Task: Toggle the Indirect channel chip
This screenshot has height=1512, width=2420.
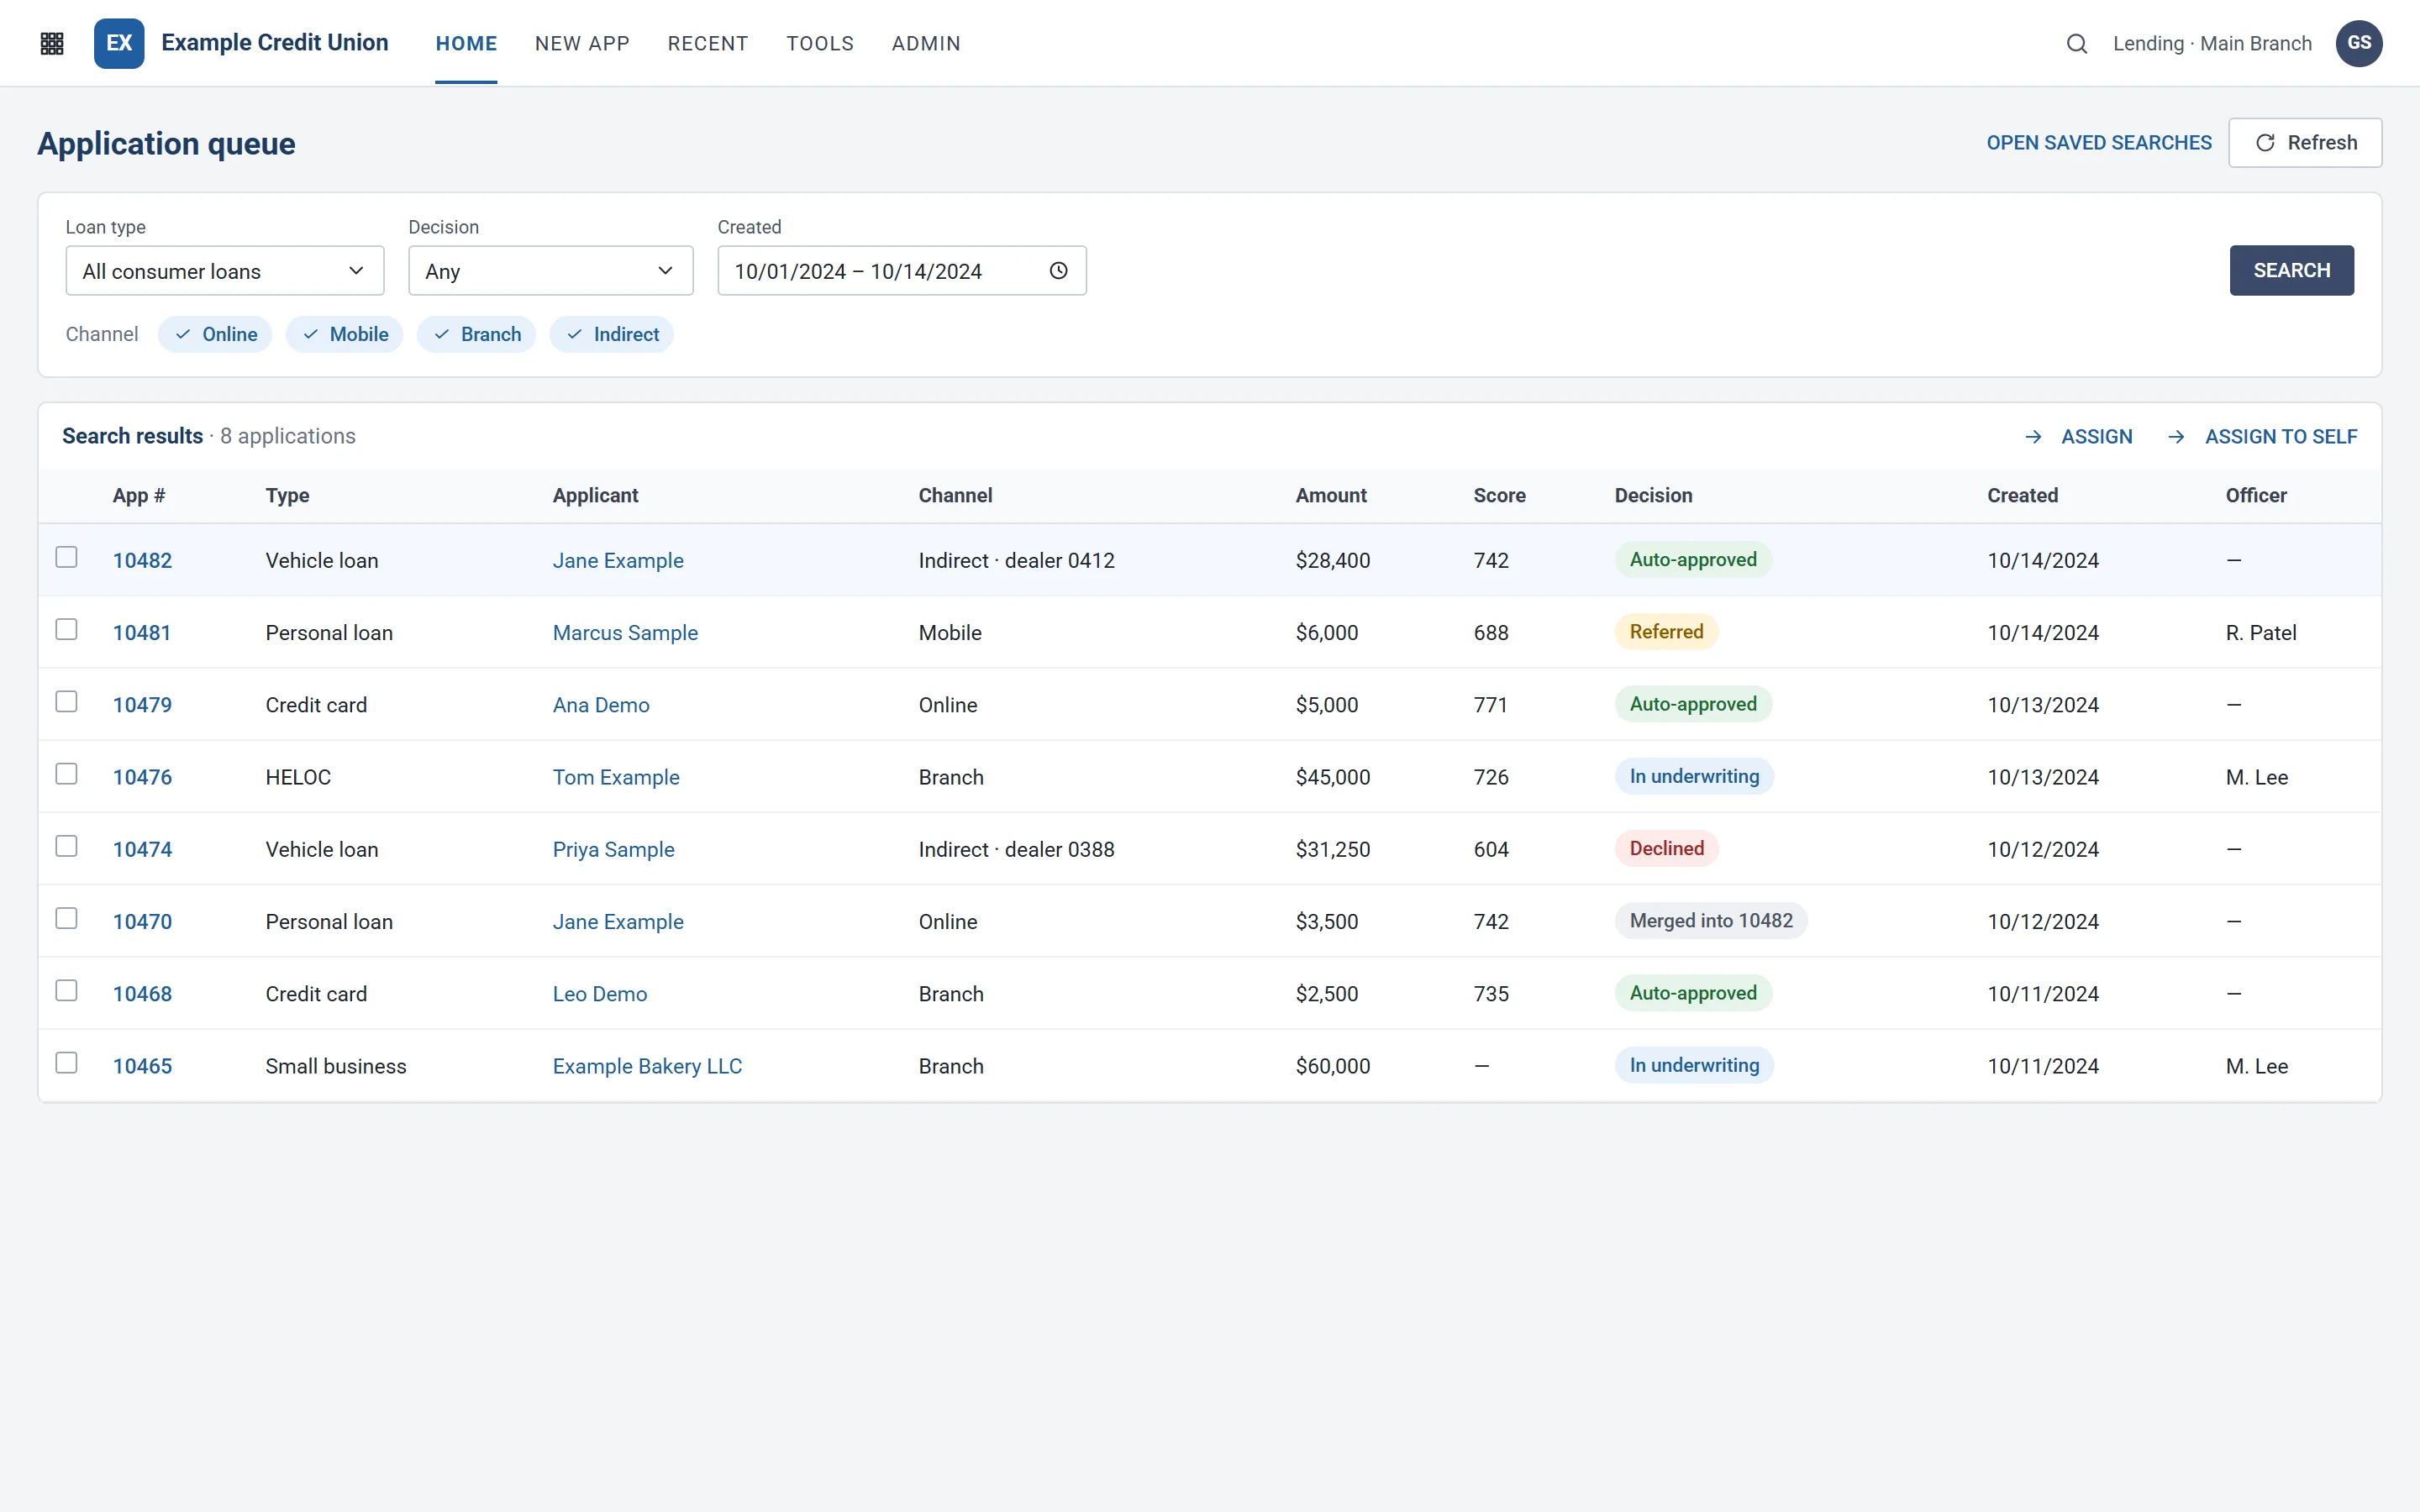Action: [x=612, y=334]
